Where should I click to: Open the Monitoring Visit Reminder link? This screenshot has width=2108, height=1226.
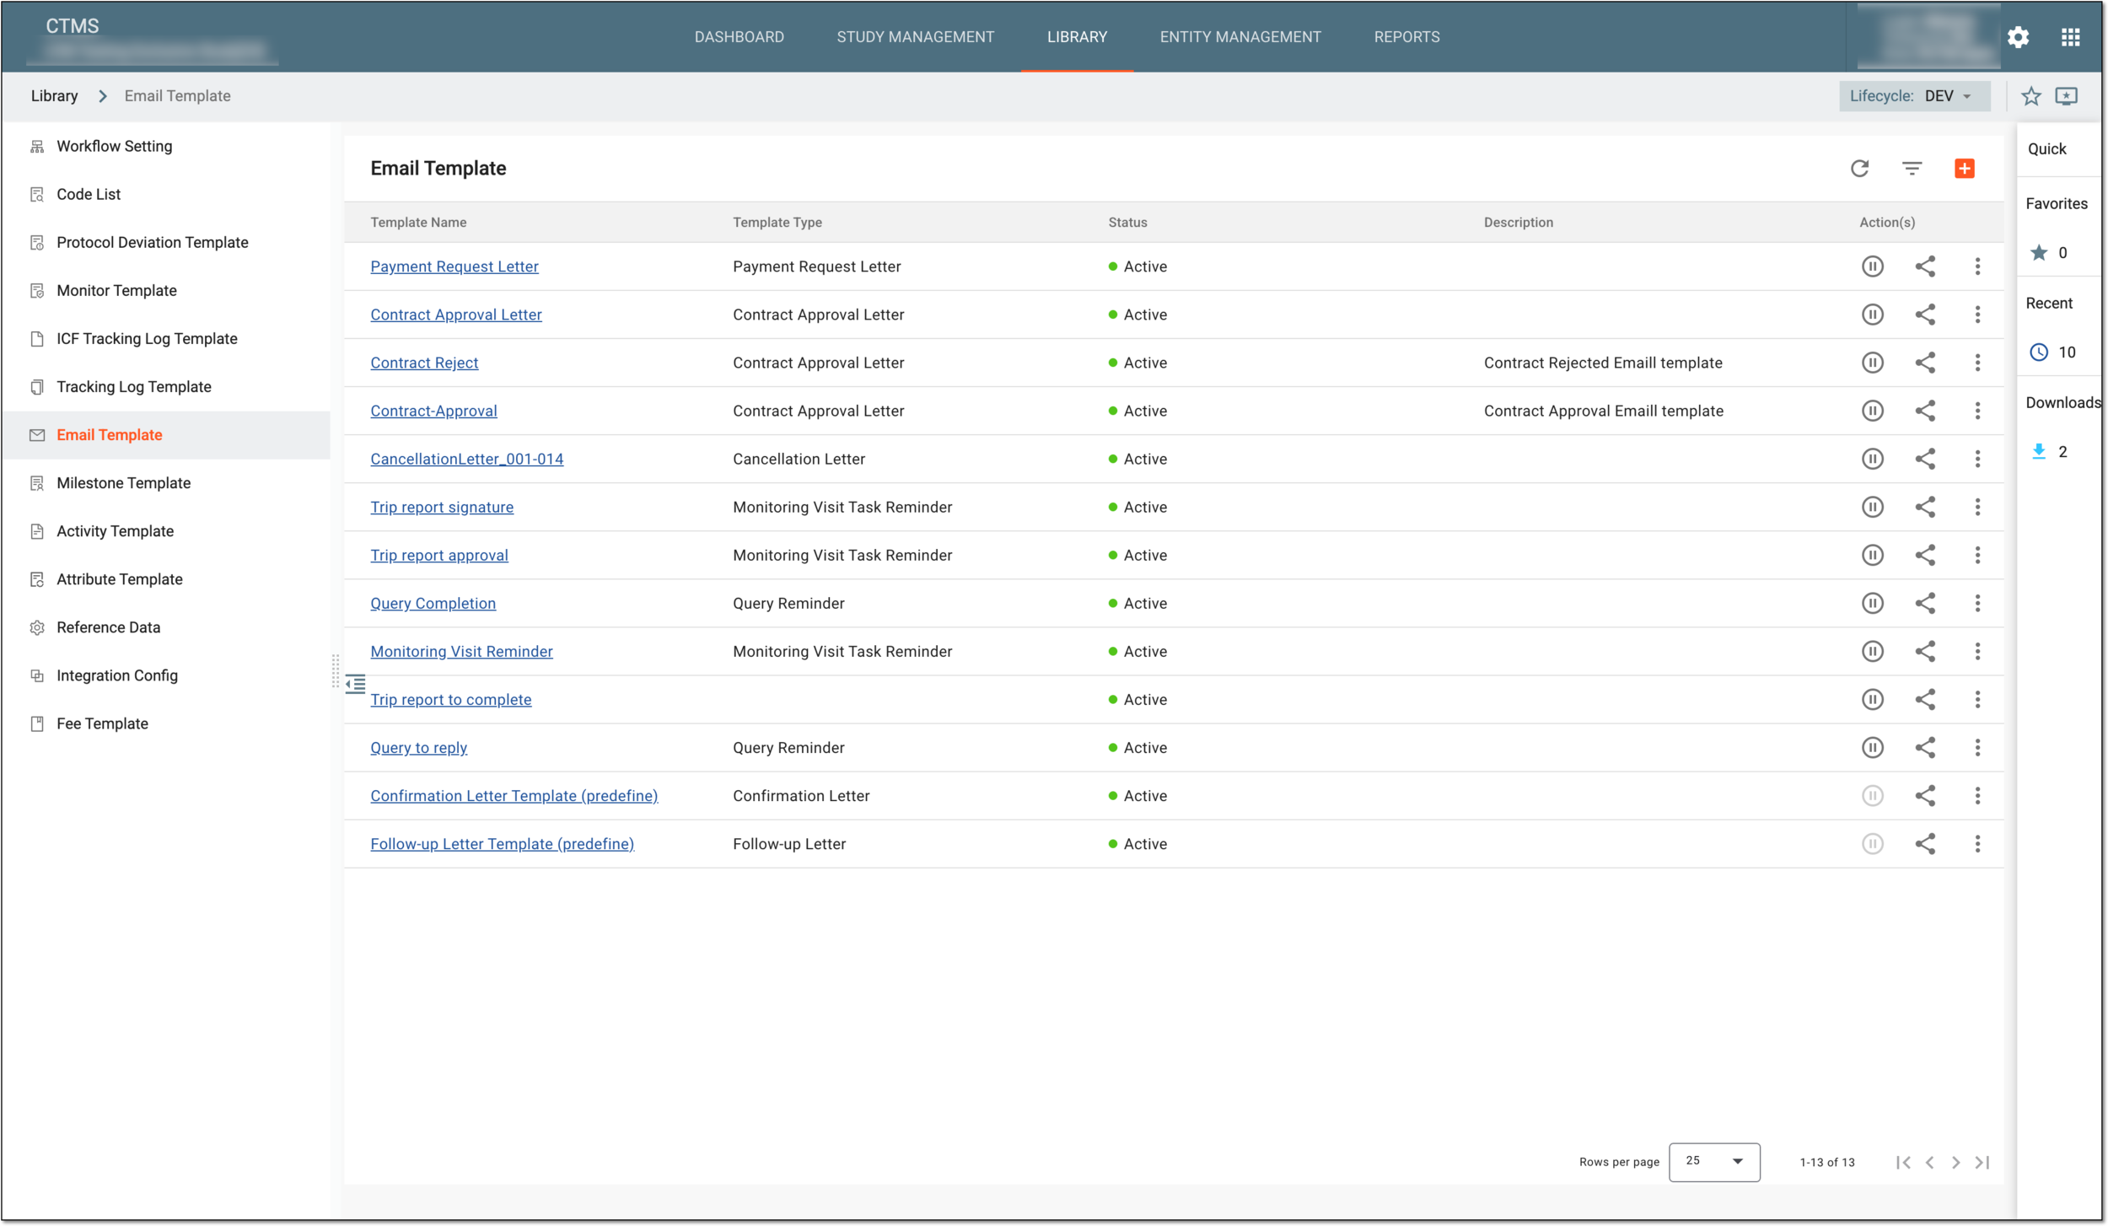462,651
